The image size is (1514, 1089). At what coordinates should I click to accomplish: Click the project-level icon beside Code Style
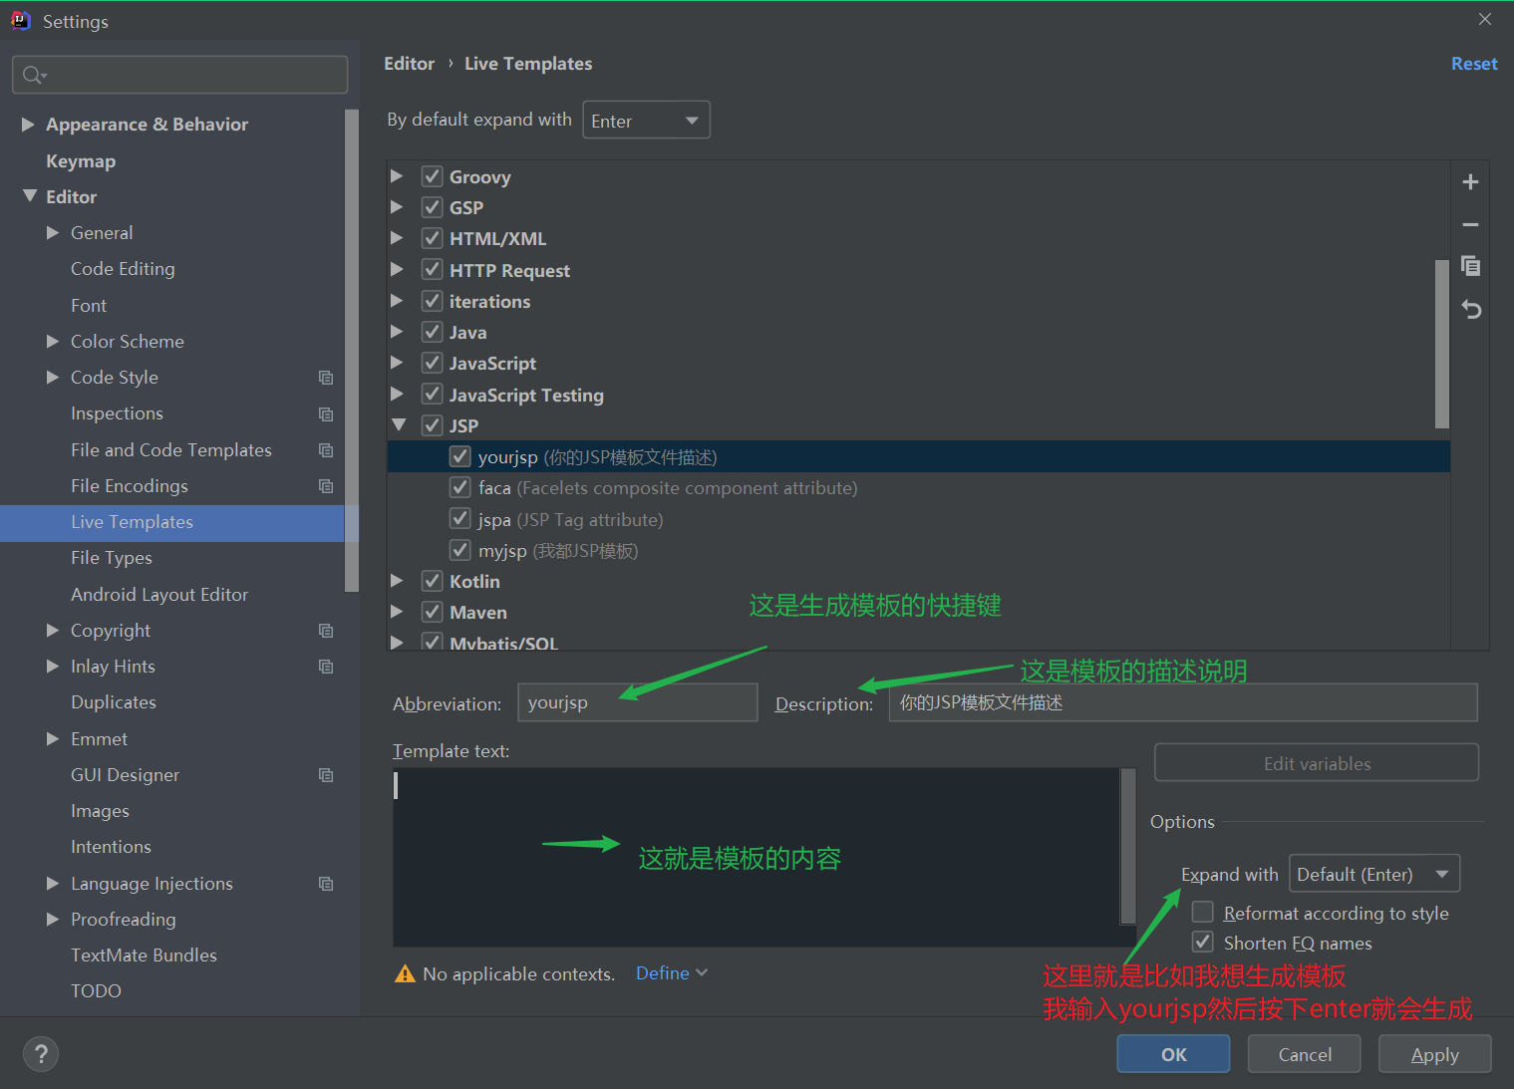coord(326,378)
